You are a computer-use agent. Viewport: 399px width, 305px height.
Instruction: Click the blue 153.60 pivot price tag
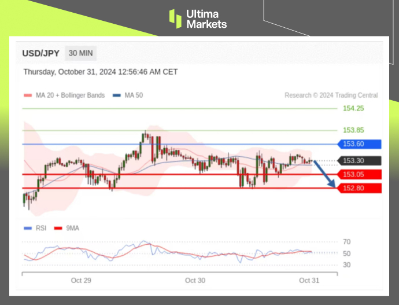click(x=359, y=144)
